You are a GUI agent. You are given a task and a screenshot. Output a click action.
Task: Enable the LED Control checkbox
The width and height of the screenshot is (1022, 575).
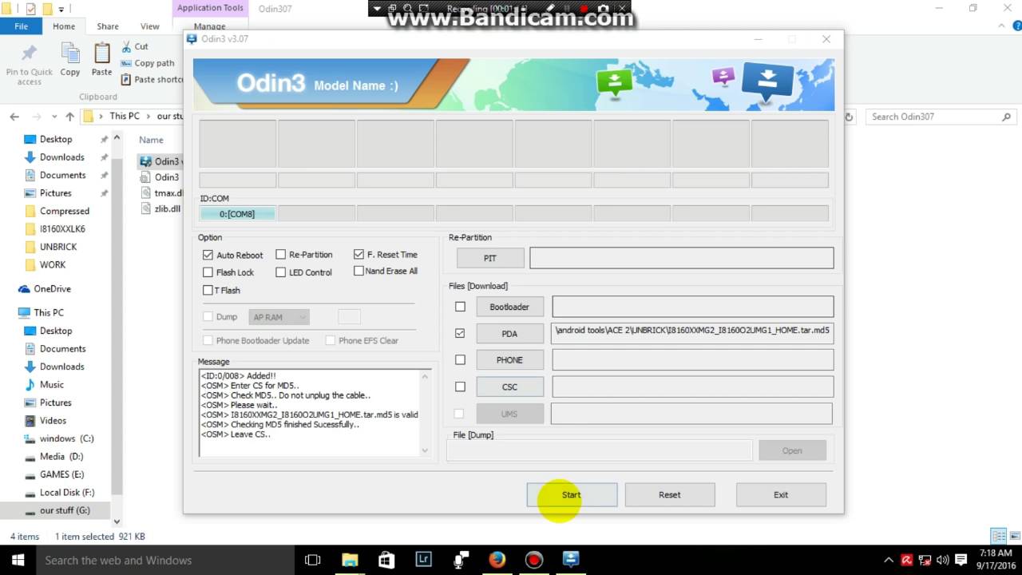[x=281, y=272]
